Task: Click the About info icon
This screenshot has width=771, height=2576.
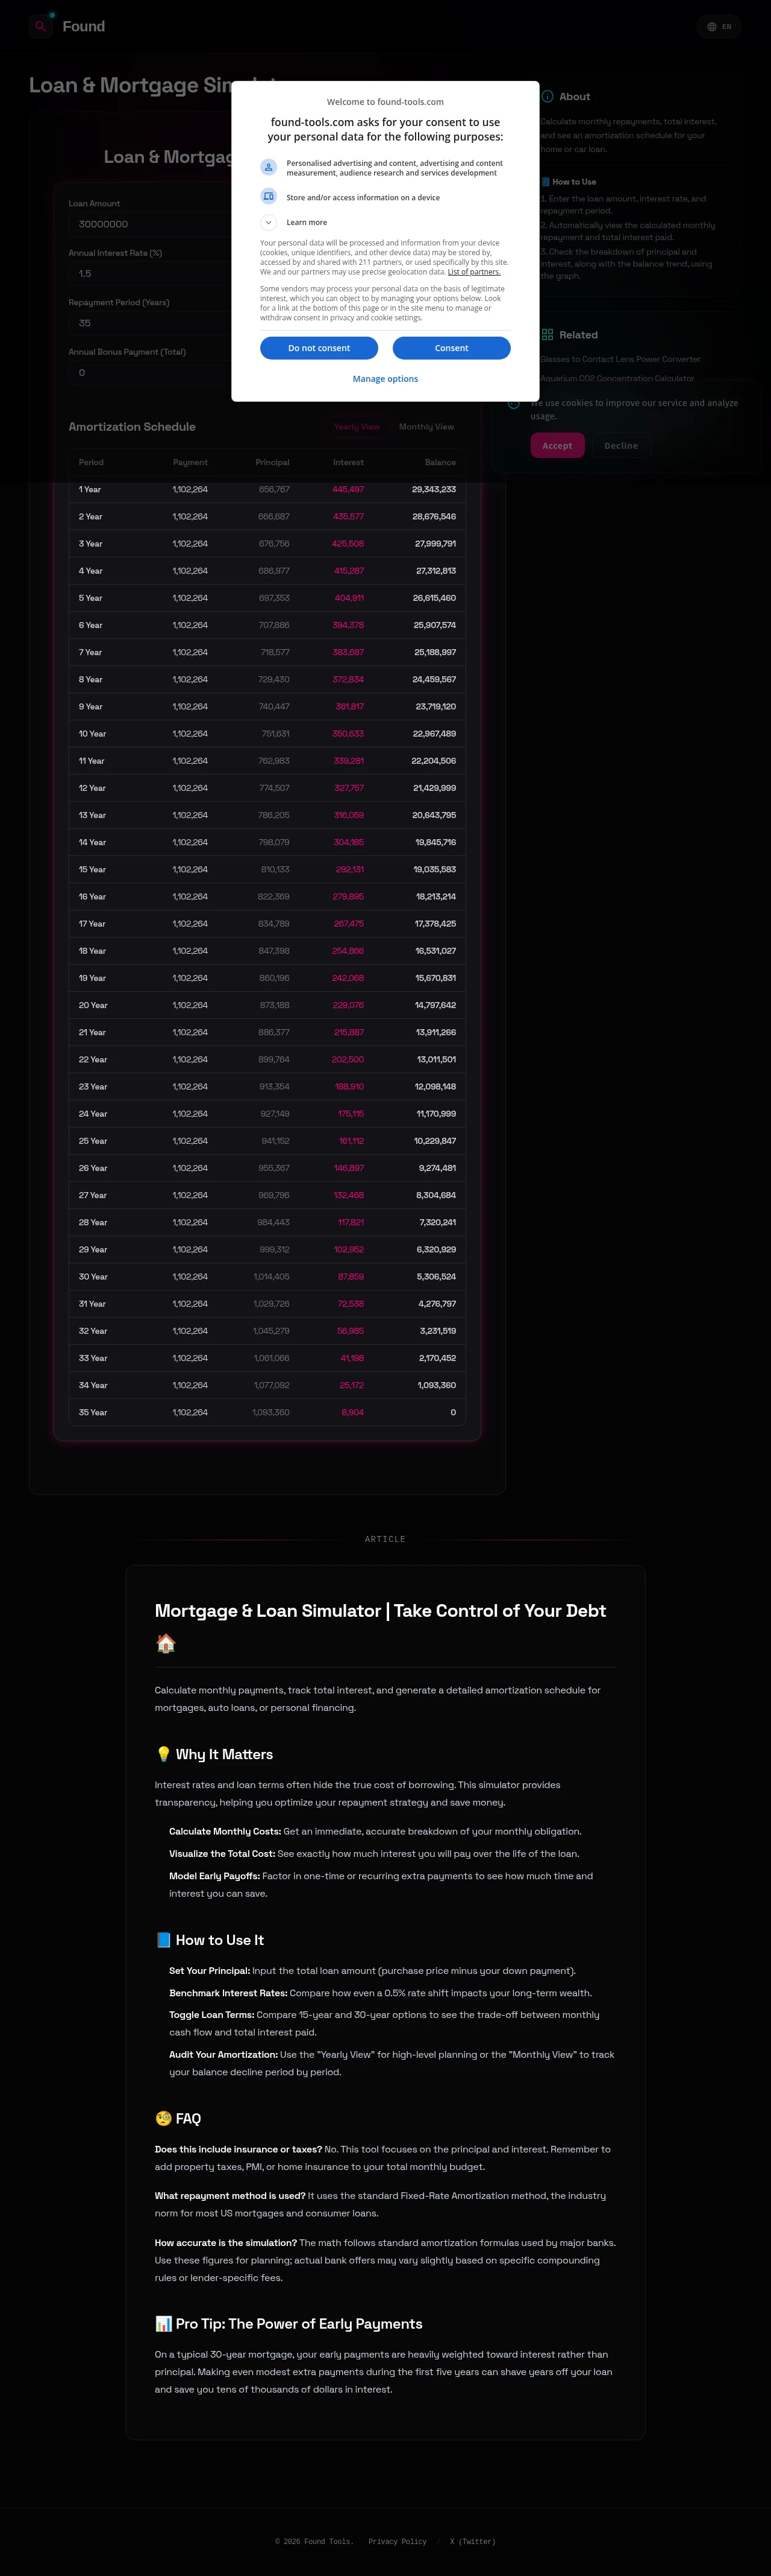Action: pyautogui.click(x=548, y=97)
